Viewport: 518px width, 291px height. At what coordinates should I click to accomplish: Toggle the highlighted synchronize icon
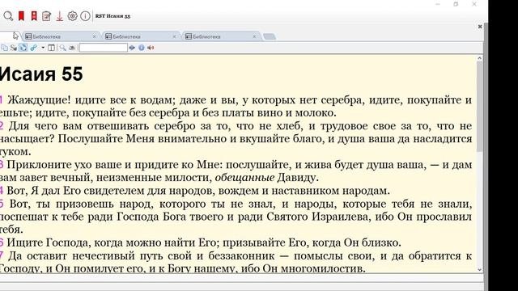(23, 48)
